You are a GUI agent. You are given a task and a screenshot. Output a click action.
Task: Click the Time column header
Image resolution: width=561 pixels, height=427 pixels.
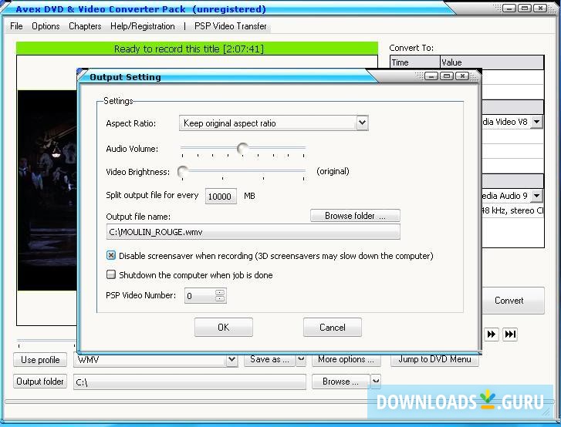(415, 62)
